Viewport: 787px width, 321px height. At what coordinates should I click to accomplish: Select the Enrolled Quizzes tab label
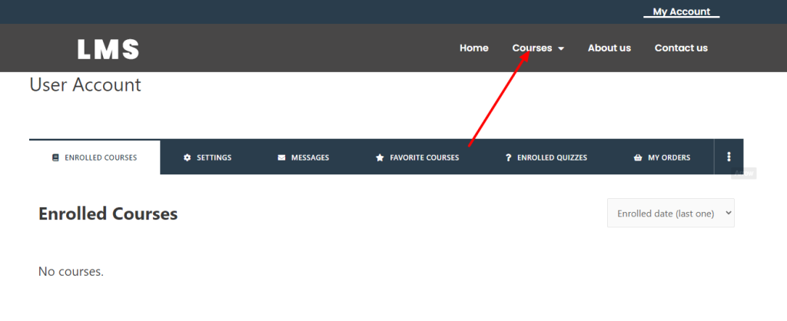click(552, 158)
